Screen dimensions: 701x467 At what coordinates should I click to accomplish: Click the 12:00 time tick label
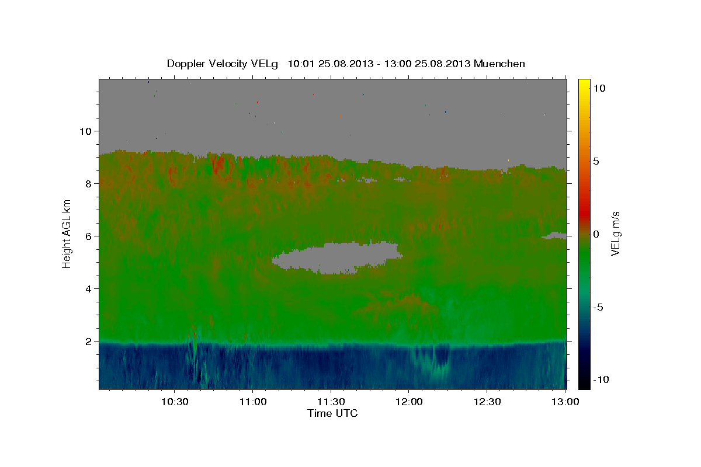[408, 402]
